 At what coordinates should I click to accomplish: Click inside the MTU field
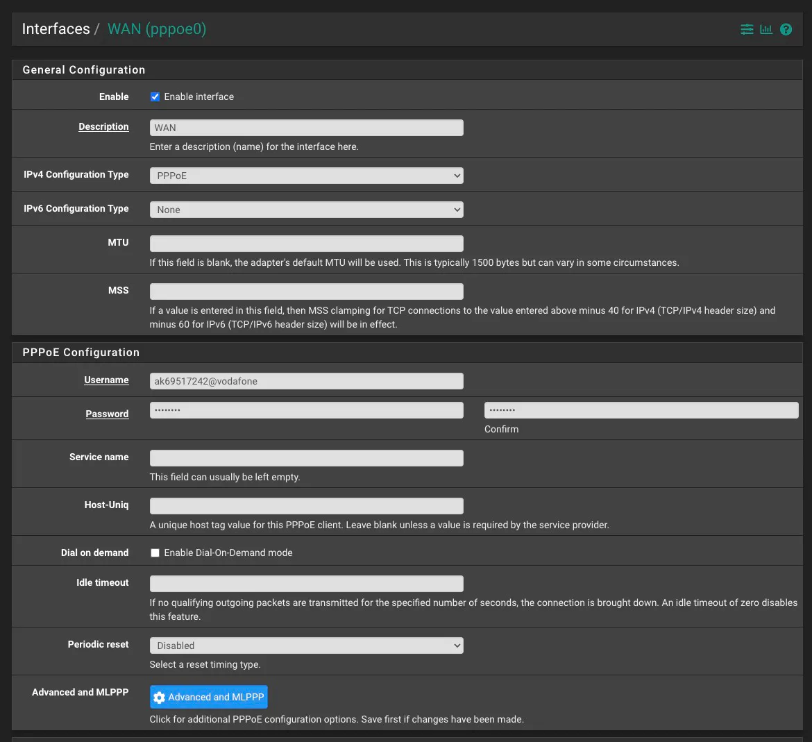[x=306, y=243]
